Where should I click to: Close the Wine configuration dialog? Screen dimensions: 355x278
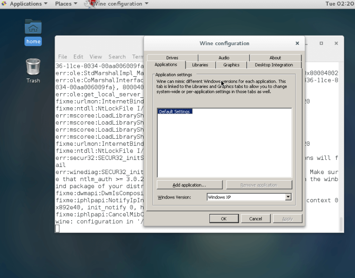click(x=297, y=43)
